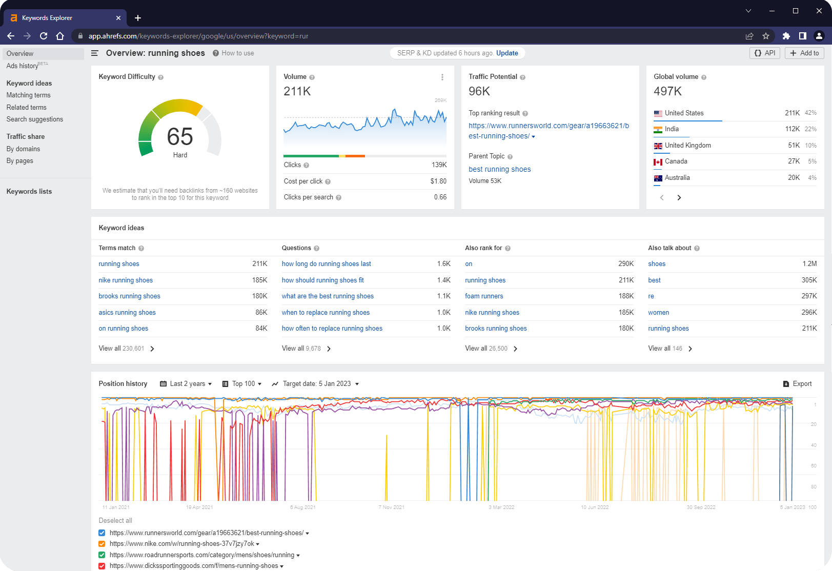832x571 pixels.
Task: Open Volume card three-dot menu
Action: pos(442,77)
